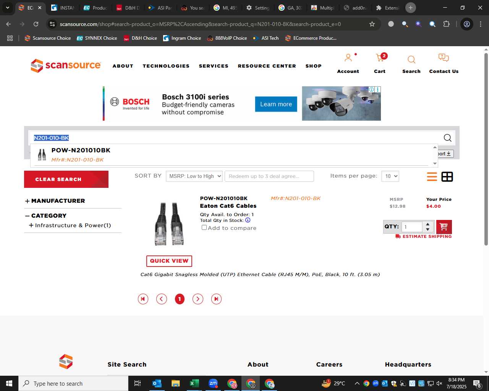Viewport: 489px width, 391px height.
Task: Increase the quantity with the up arrow
Action: coord(428,224)
